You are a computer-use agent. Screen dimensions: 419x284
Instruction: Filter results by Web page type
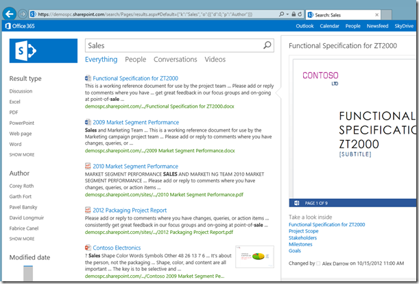[x=21, y=134]
